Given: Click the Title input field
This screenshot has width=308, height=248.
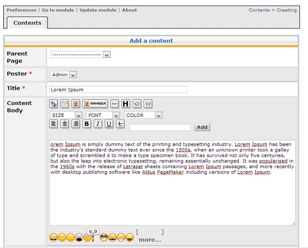Looking at the screenshot, I should (x=118, y=89).
